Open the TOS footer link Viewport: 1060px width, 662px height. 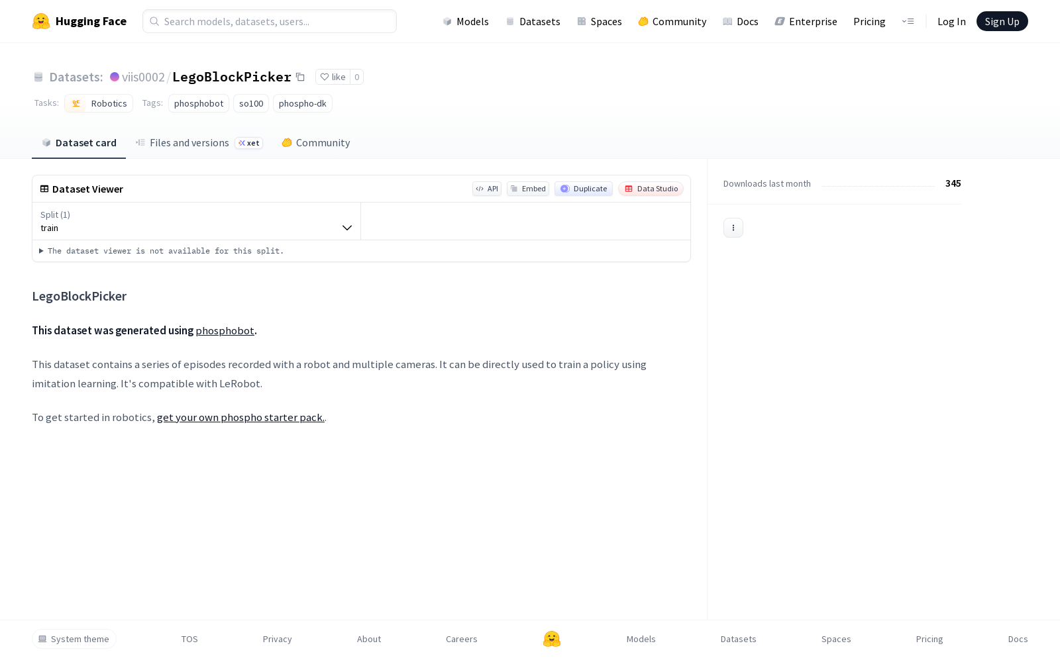[189, 639]
